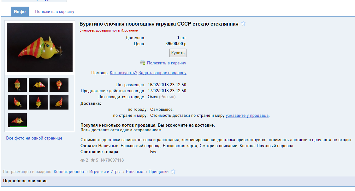
Task: Open Все фото на одной странице
Action: [34, 138]
